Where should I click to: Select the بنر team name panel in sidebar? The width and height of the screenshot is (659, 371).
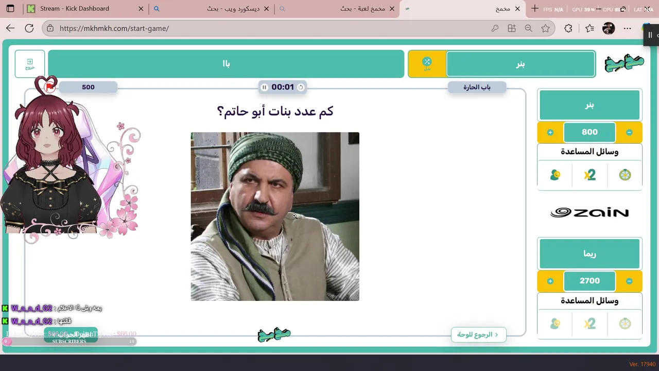589,105
